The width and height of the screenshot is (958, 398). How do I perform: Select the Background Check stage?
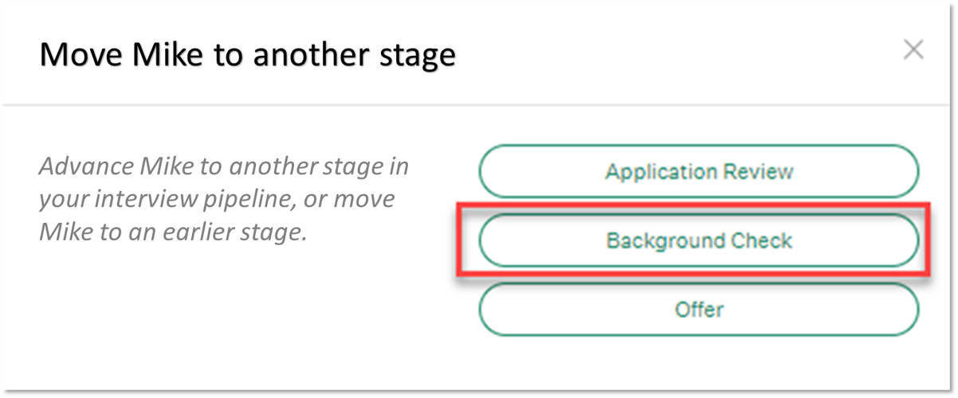coord(698,240)
